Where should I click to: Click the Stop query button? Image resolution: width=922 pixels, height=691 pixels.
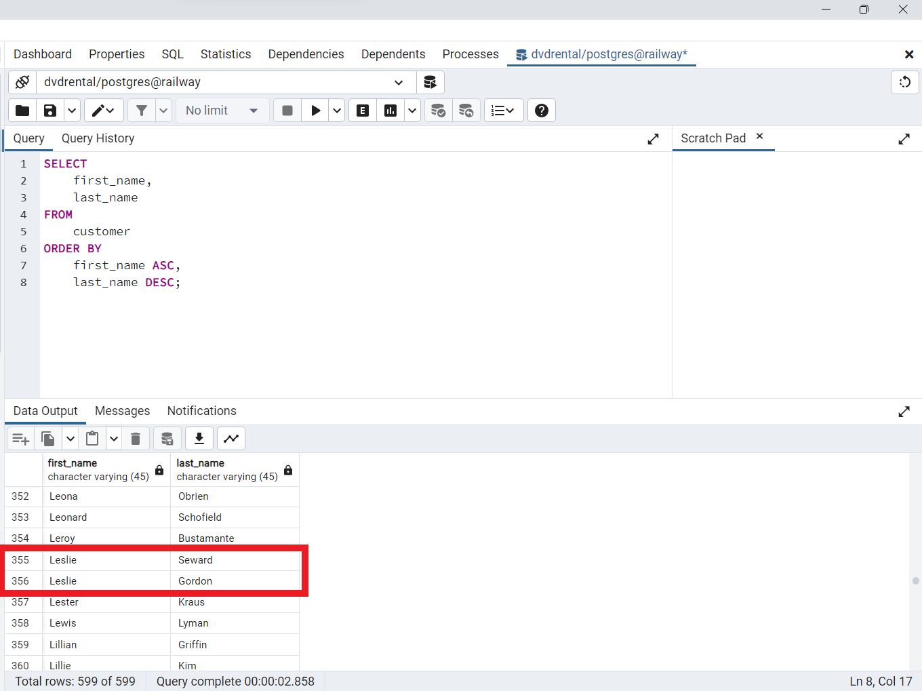tap(287, 111)
